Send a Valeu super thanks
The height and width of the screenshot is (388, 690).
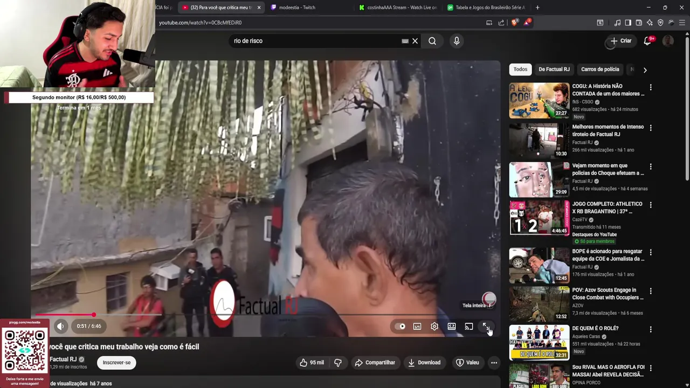(467, 363)
